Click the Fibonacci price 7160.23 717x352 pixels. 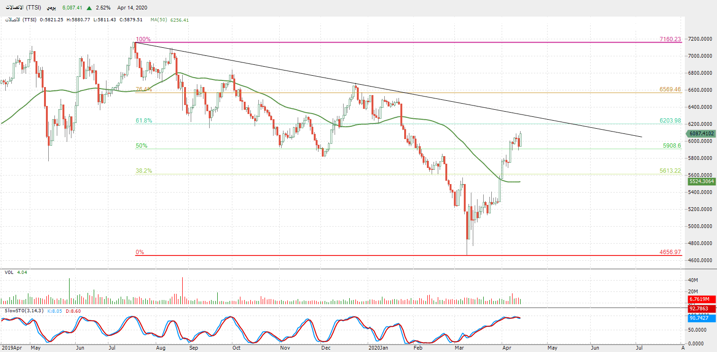pyautogui.click(x=670, y=39)
